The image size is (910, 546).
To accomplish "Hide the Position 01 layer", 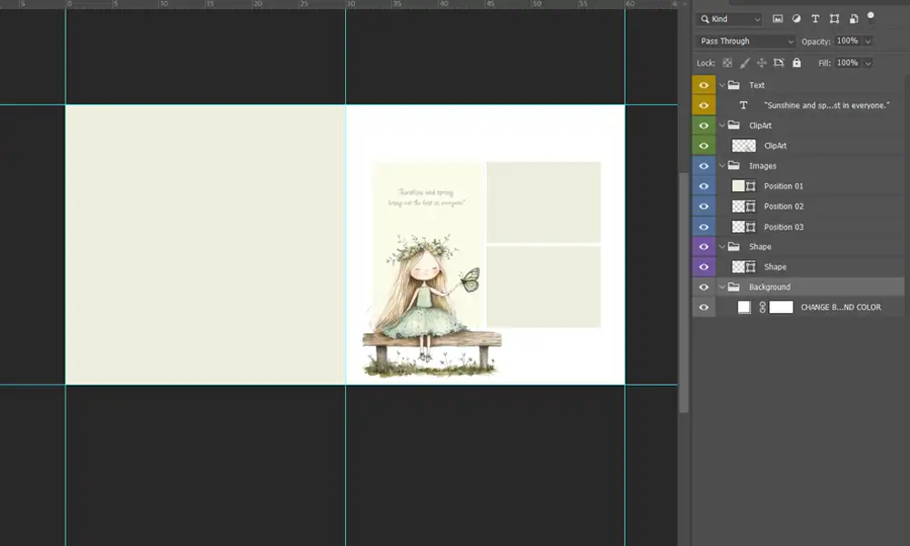I will coord(703,187).
